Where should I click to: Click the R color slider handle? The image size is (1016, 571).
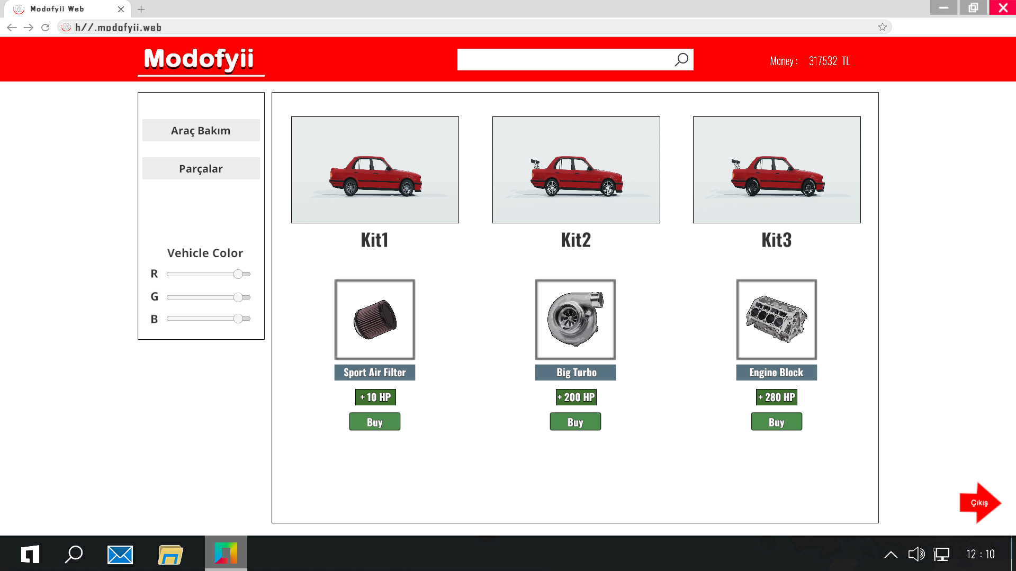coord(238,274)
